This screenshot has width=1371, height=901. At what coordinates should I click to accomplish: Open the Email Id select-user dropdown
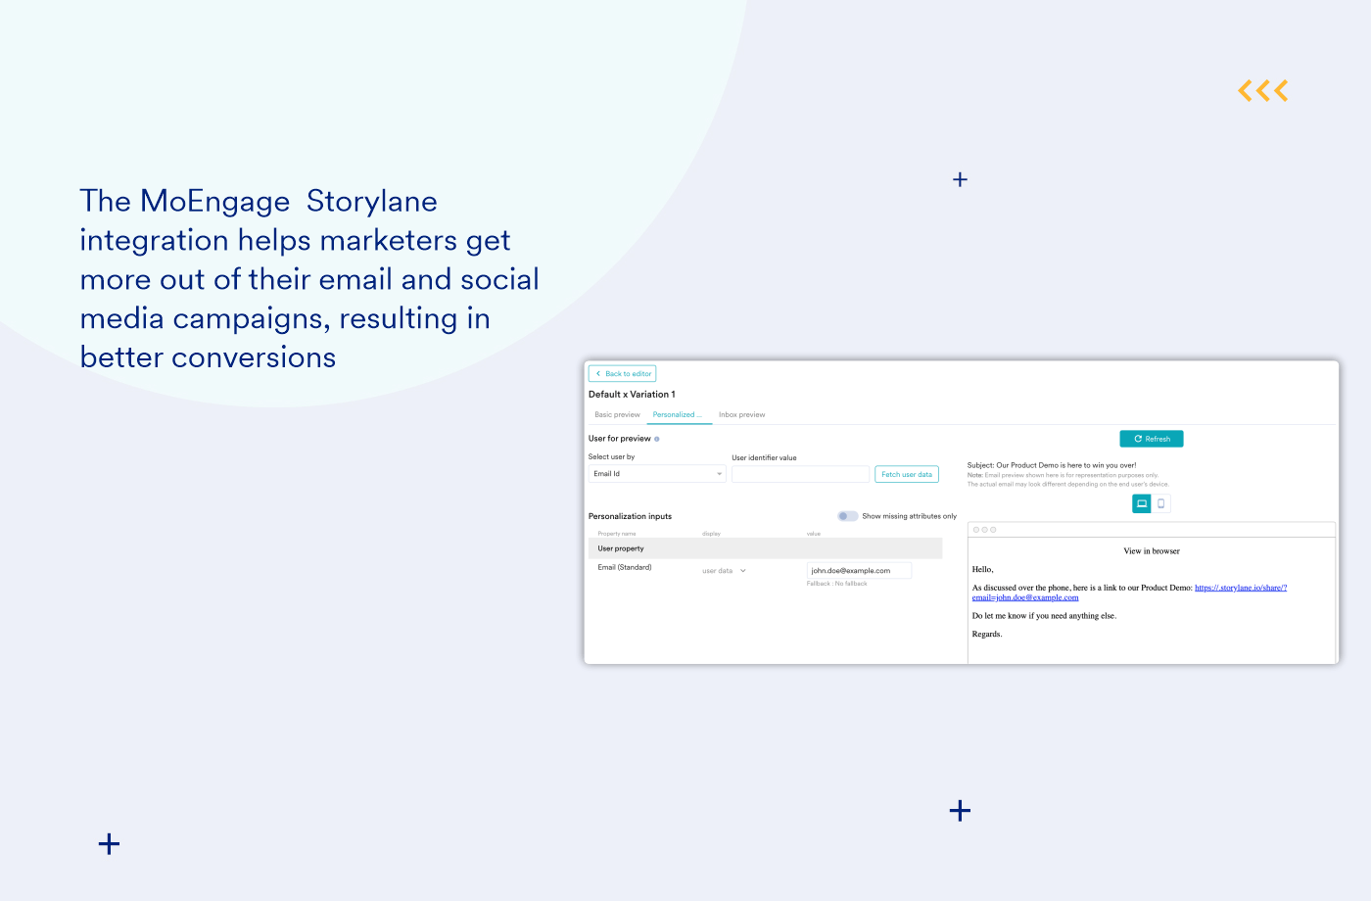point(657,474)
